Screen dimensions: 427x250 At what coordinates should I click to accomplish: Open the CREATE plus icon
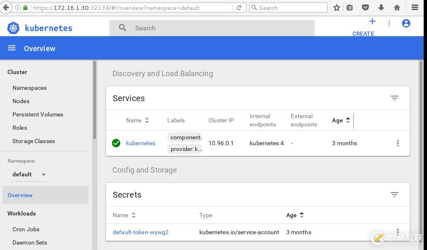372,22
